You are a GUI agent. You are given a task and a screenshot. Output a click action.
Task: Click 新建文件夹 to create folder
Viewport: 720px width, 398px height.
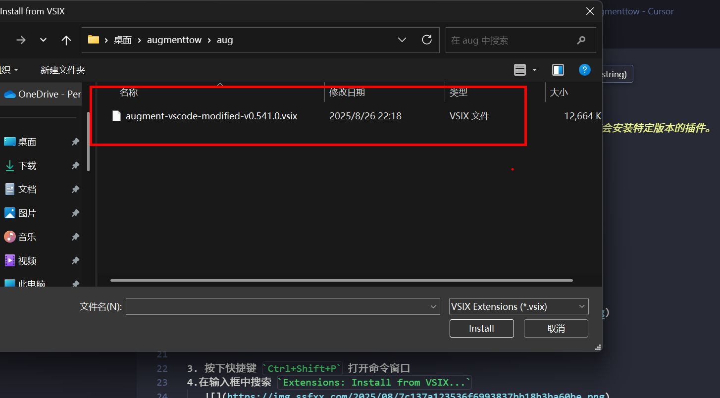click(x=63, y=70)
